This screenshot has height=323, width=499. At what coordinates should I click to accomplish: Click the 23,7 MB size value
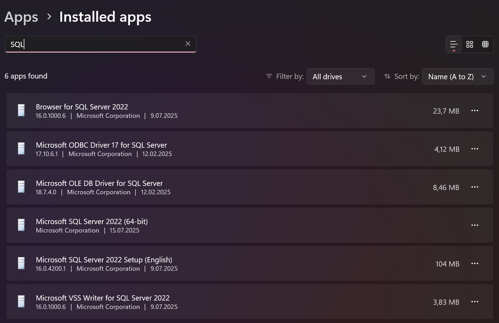(446, 111)
